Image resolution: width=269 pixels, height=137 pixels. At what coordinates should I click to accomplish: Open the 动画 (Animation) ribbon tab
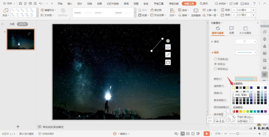(x=99, y=3)
